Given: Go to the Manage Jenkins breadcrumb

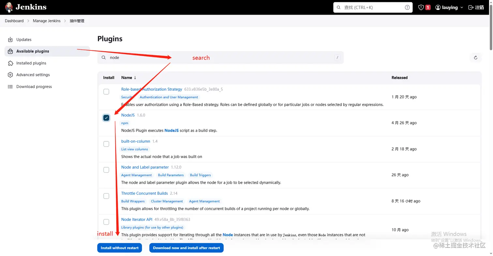Looking at the screenshot, I should [47, 21].
